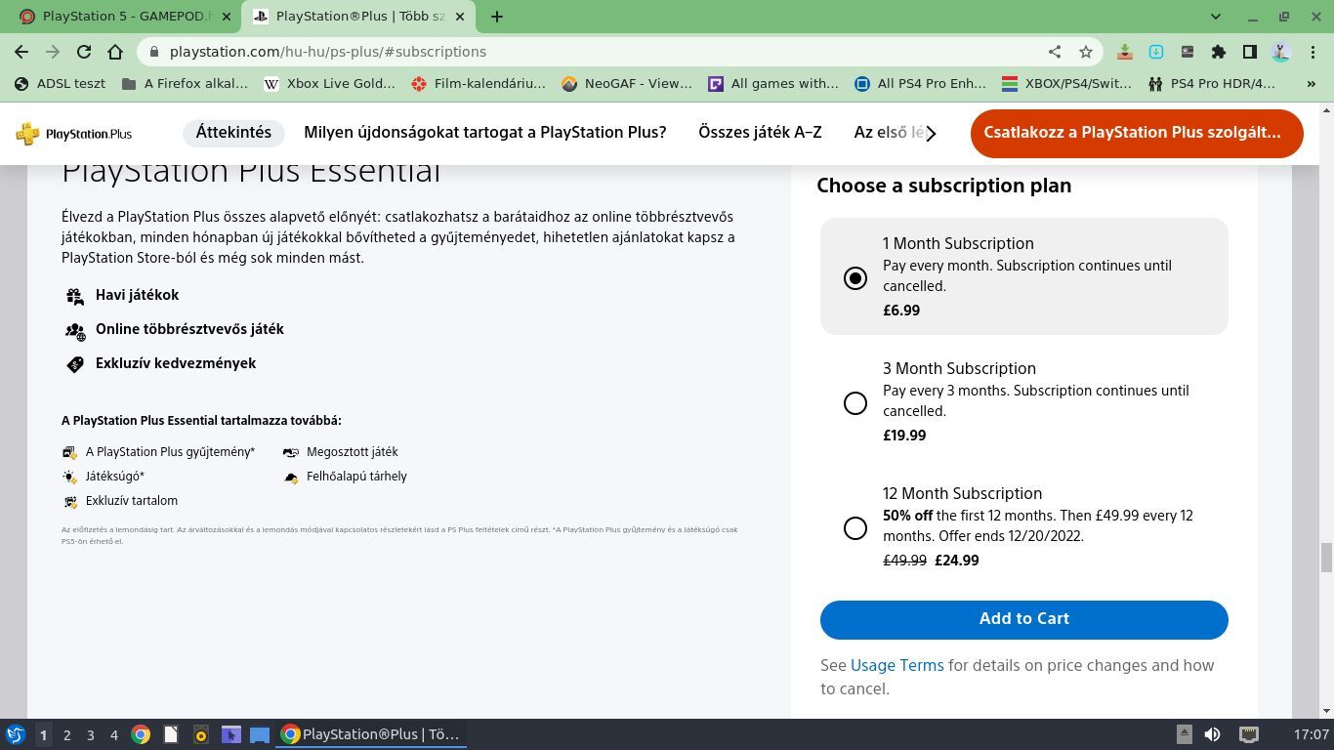Open the document file launcher in taskbar
The width and height of the screenshot is (1334, 750).
(171, 734)
